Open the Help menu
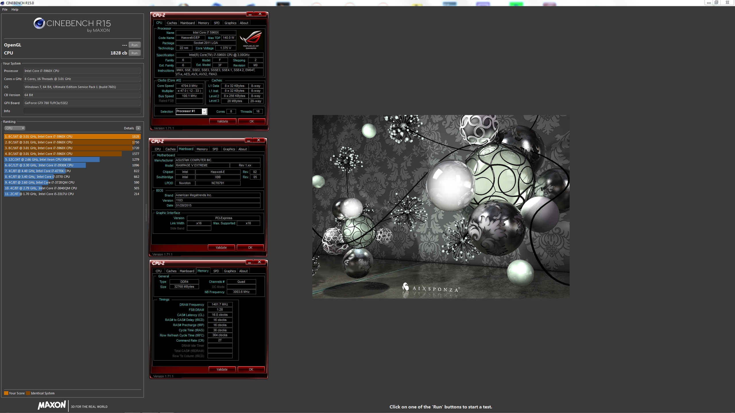This screenshot has width=735, height=413. [x=15, y=9]
